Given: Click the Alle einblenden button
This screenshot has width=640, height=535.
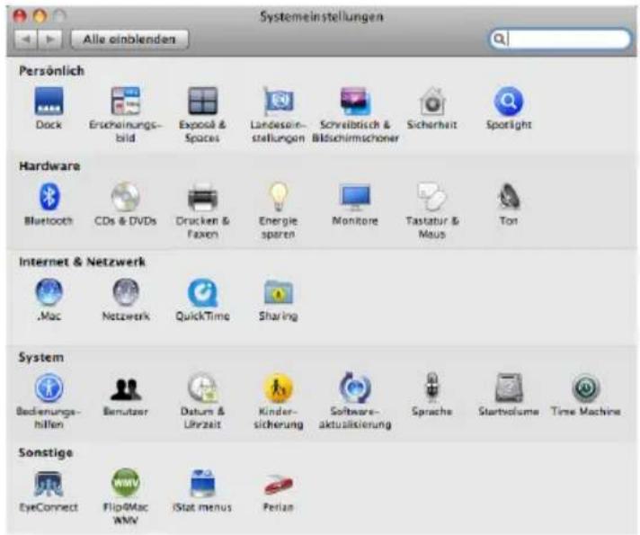Looking at the screenshot, I should 129,40.
